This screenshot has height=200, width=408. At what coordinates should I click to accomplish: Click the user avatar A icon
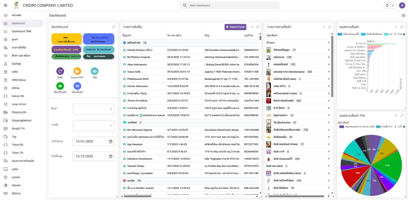402,6
